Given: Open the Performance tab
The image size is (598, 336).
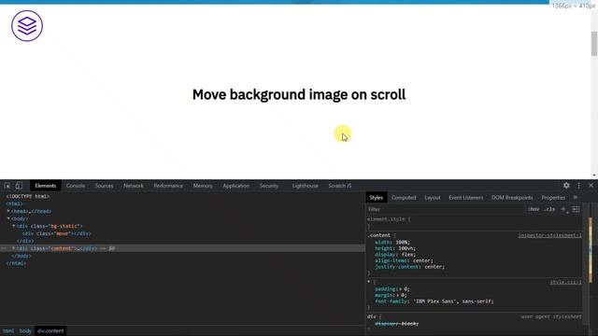Looking at the screenshot, I should click(x=168, y=186).
